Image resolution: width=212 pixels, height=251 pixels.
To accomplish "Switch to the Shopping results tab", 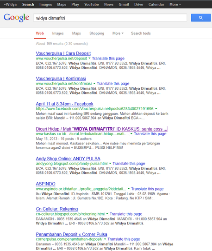I will (97, 33).
